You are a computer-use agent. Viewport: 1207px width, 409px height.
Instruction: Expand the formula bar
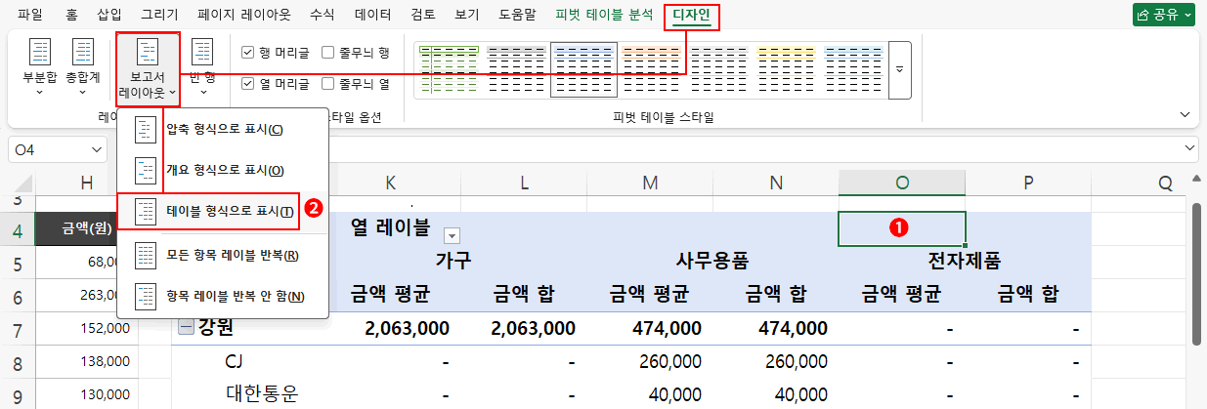point(1189,147)
